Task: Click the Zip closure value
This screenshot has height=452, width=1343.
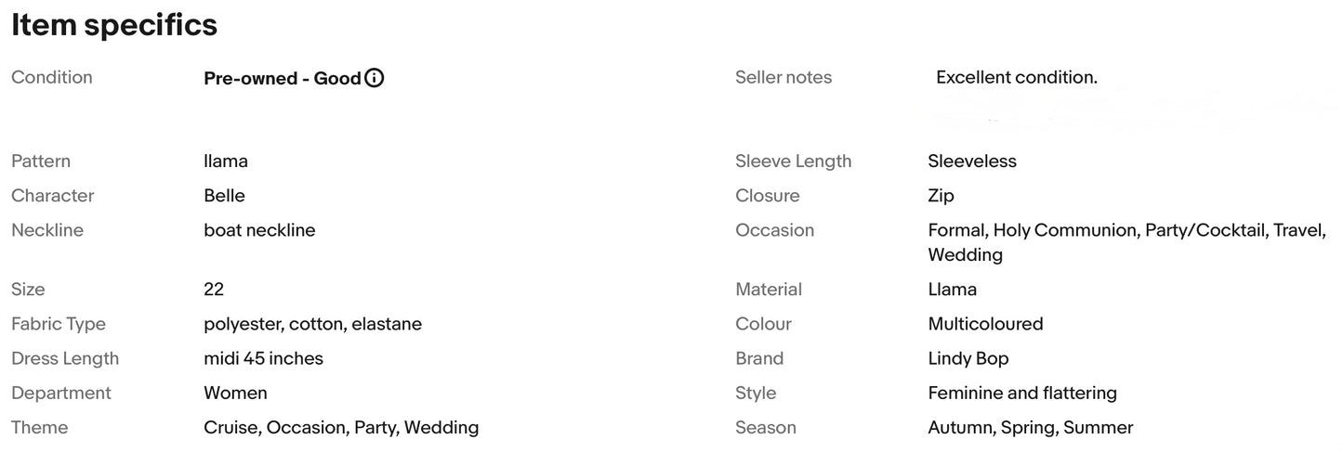Action: pyautogui.click(x=941, y=196)
